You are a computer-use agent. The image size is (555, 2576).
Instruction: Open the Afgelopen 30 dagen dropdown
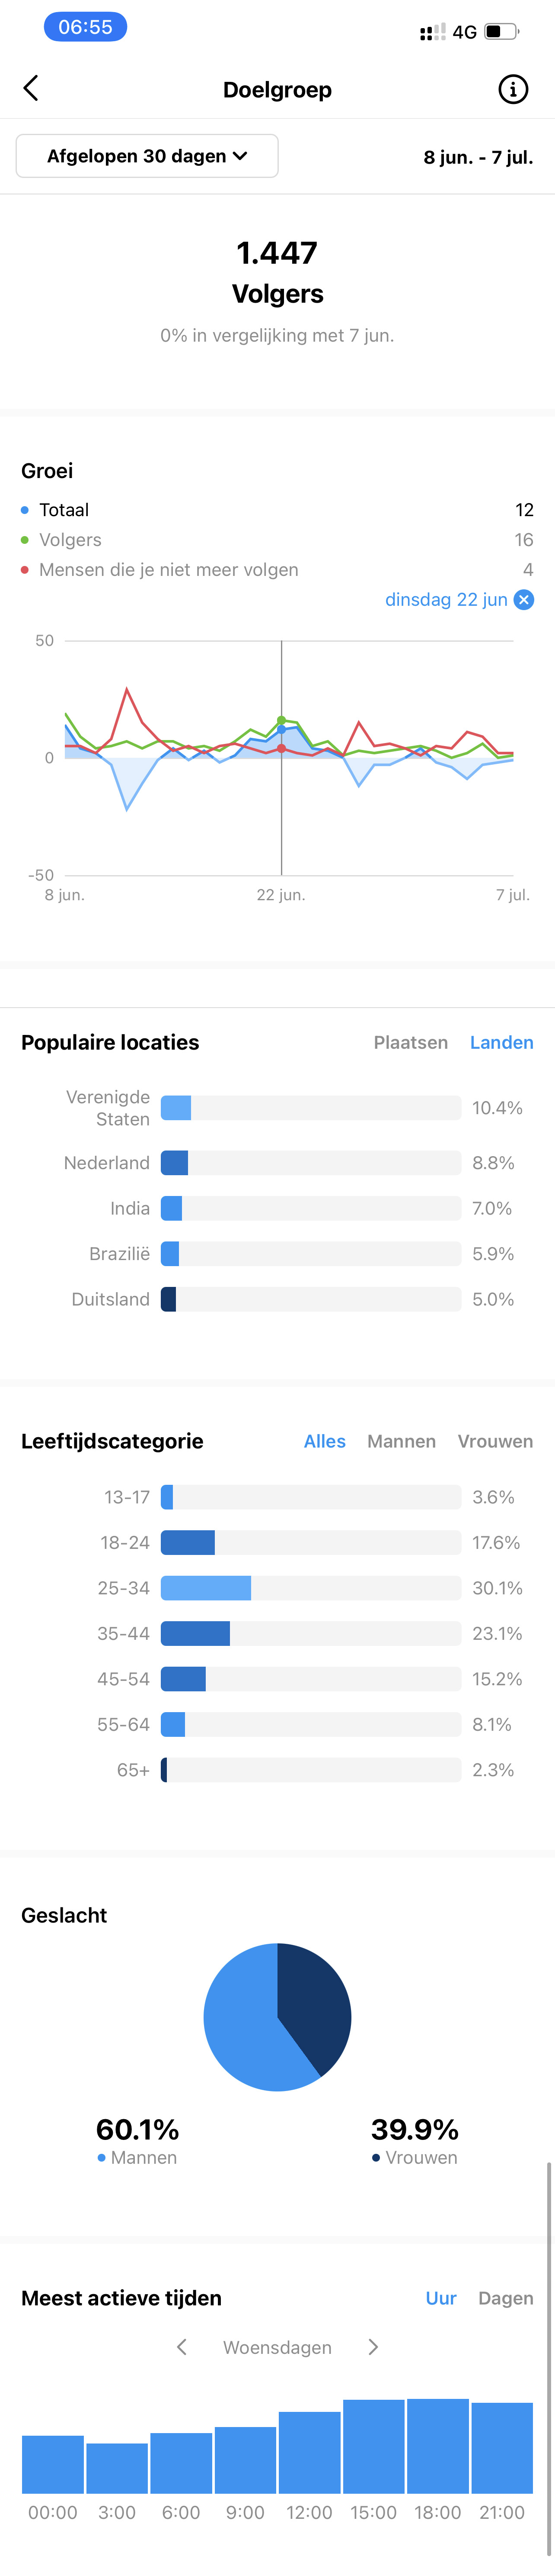(x=147, y=156)
